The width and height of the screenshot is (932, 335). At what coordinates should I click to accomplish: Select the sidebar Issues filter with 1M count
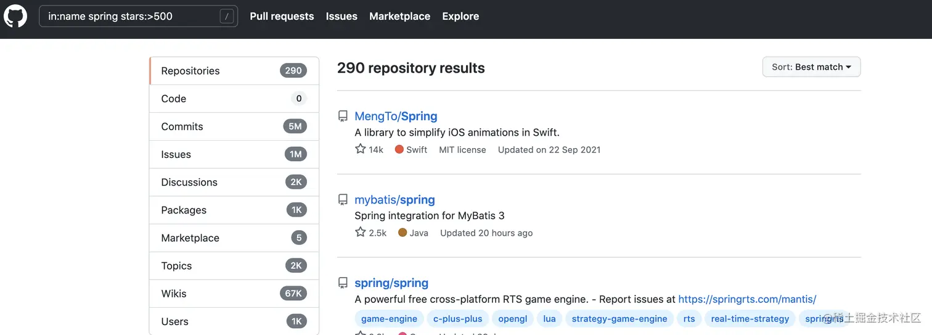coord(234,154)
